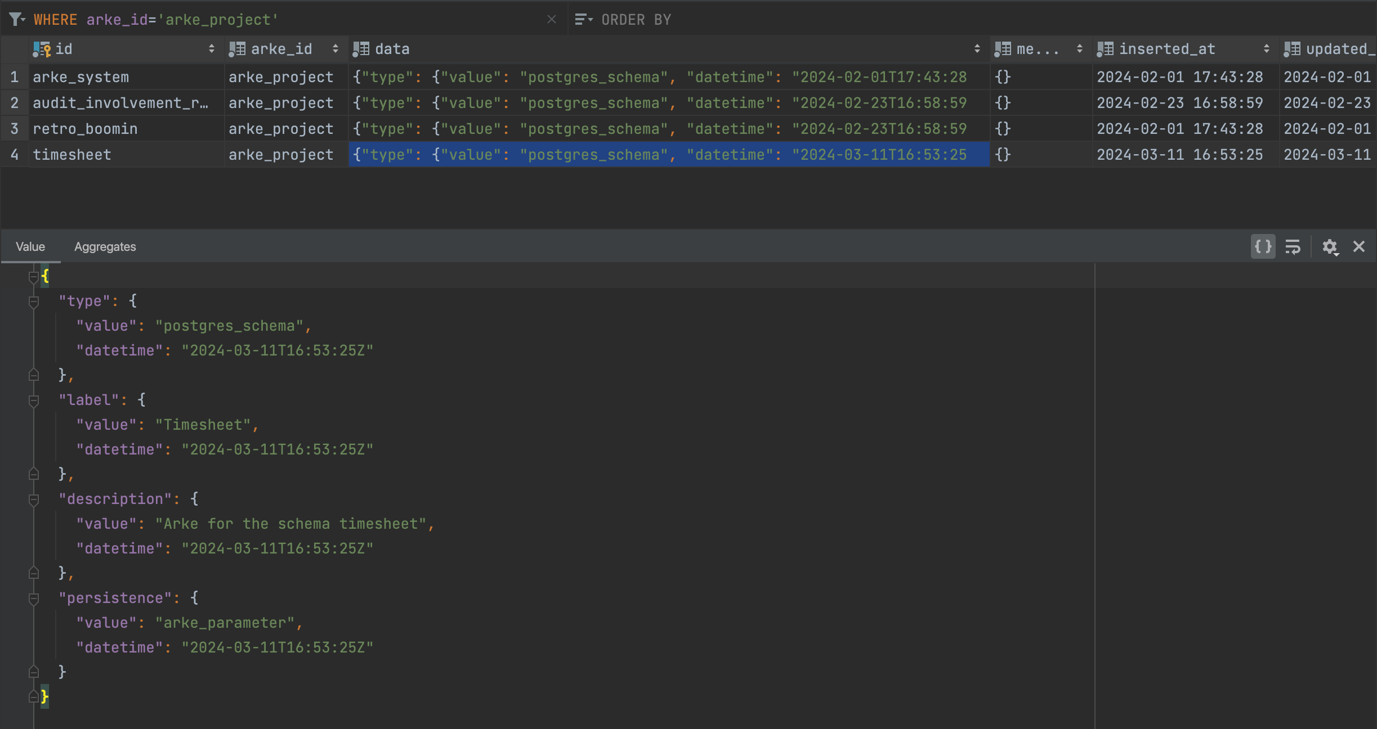Click the flatten/list view icon
Viewport: 1377px width, 729px height.
coord(1293,246)
